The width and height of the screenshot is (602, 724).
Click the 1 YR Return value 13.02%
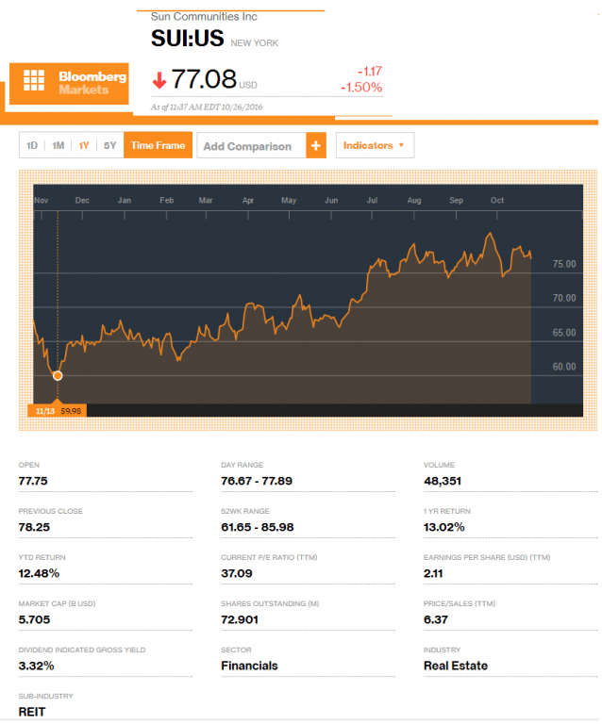[x=444, y=527]
